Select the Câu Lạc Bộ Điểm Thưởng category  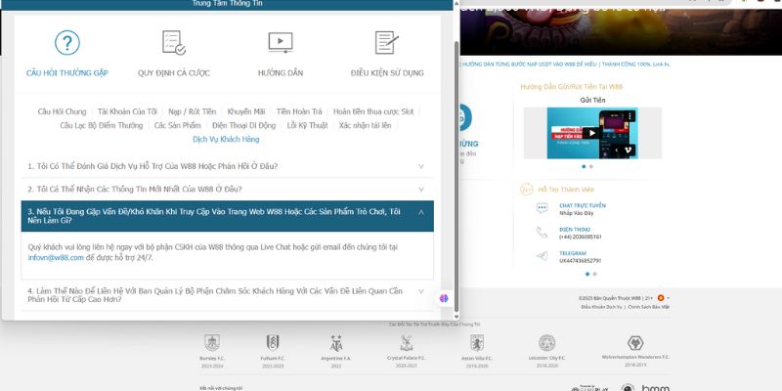click(102, 126)
